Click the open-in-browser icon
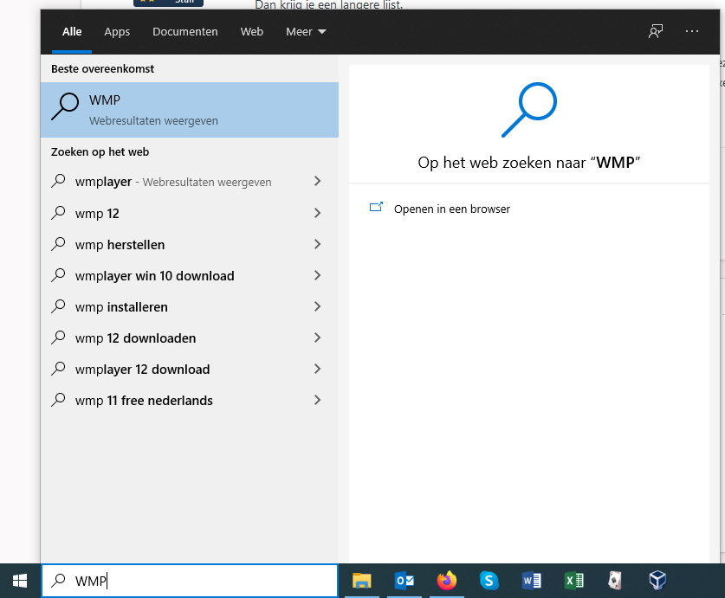Image resolution: width=725 pixels, height=598 pixels. 376,207
